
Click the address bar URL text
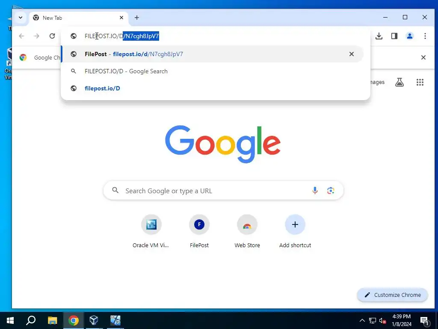122,36
